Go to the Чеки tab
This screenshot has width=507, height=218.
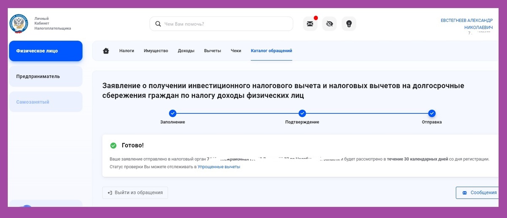[236, 51]
